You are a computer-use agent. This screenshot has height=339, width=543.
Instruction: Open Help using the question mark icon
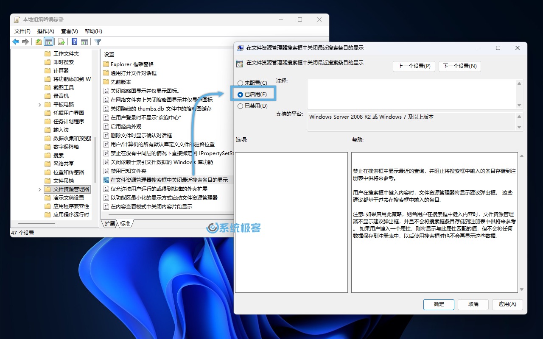(75, 41)
